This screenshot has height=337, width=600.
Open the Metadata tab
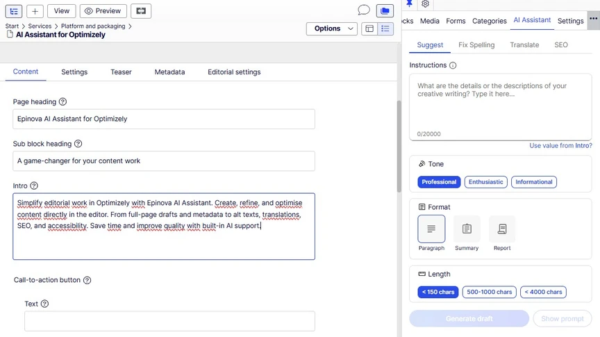[x=169, y=72]
